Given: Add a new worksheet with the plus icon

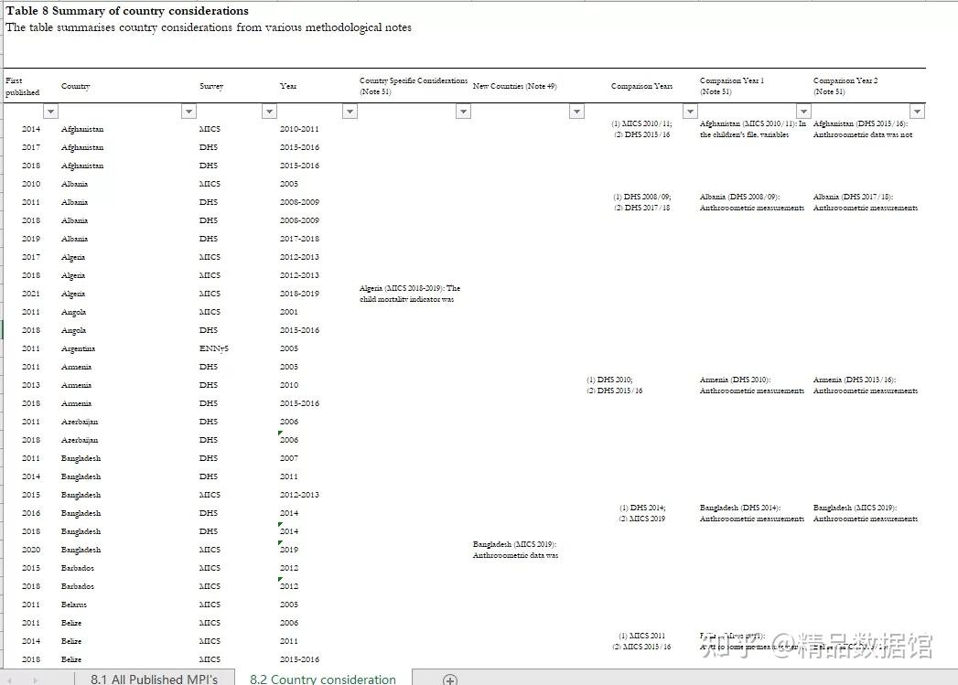Looking at the screenshot, I should click(449, 679).
